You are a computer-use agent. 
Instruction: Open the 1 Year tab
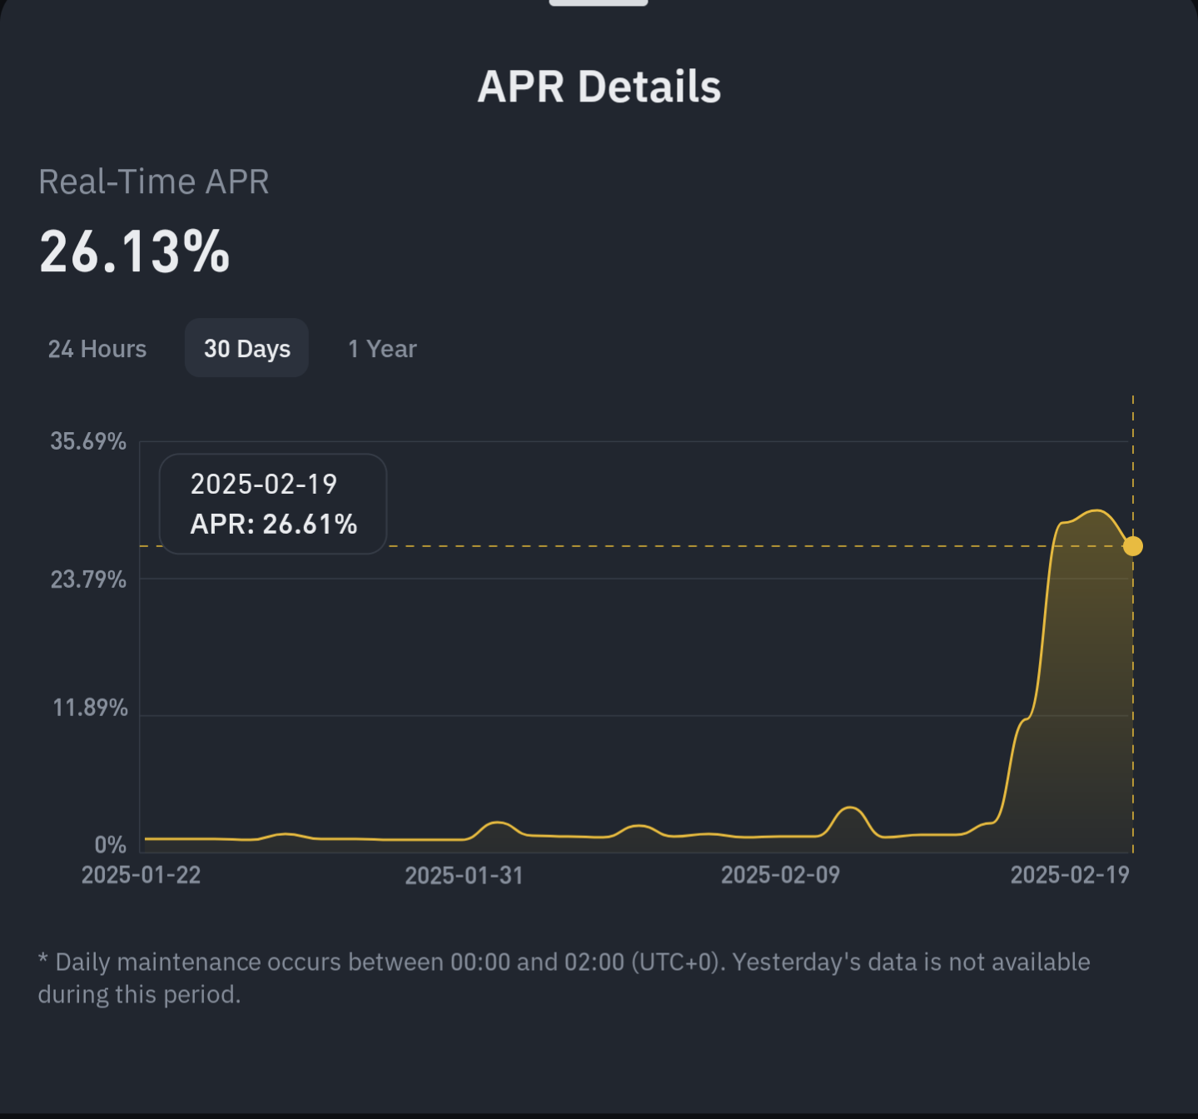382,348
